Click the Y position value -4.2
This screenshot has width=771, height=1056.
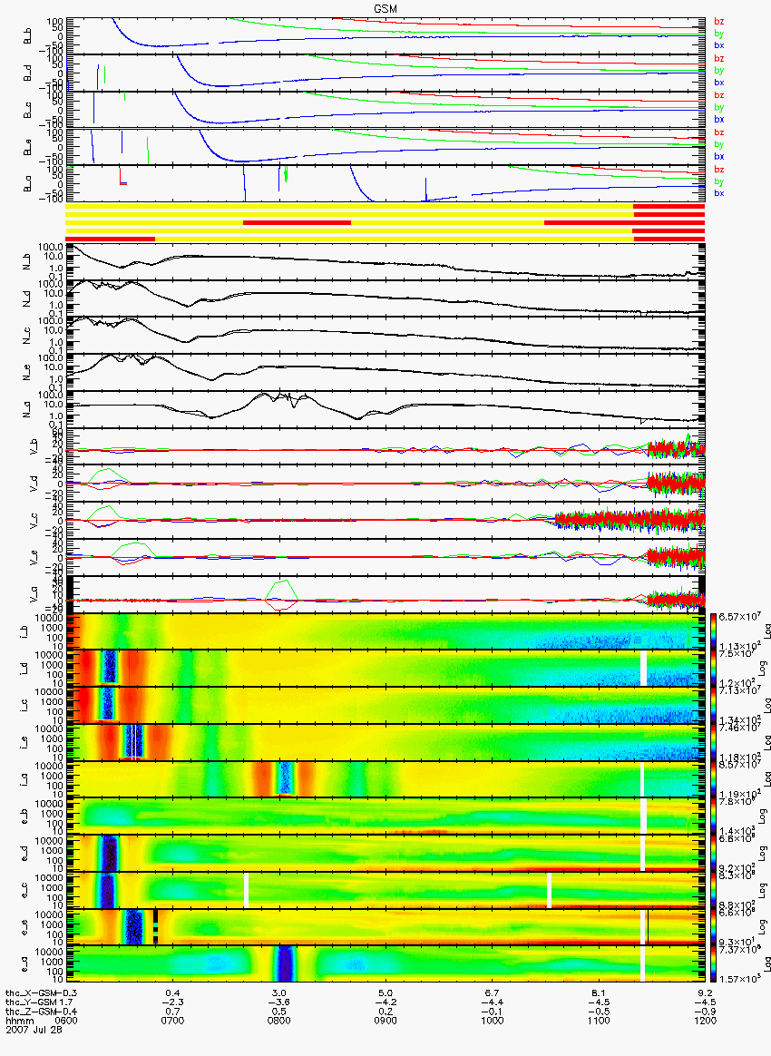(x=385, y=1002)
